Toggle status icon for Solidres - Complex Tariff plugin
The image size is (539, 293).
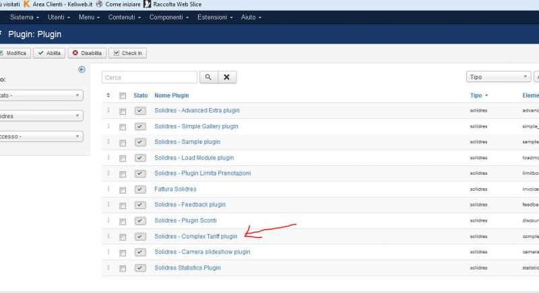point(140,237)
